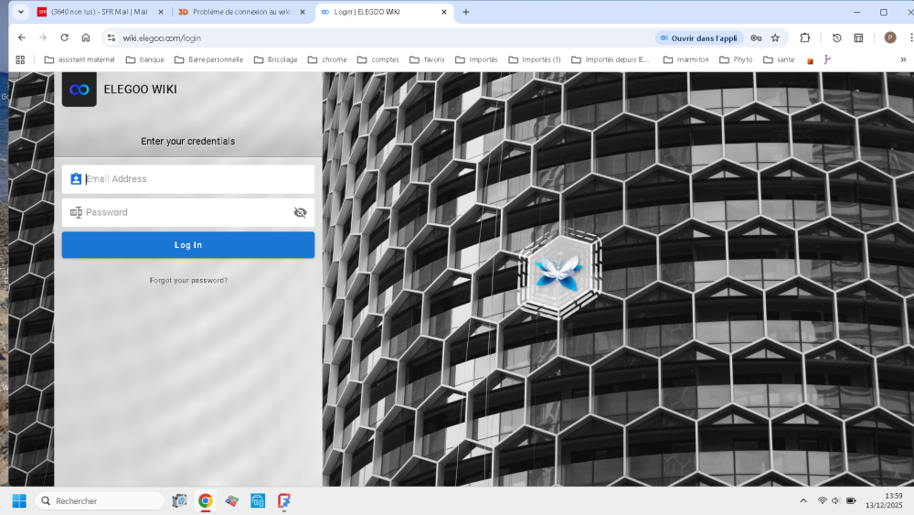
Task: Expand the system tray hidden icons chevron
Action: coord(803,500)
